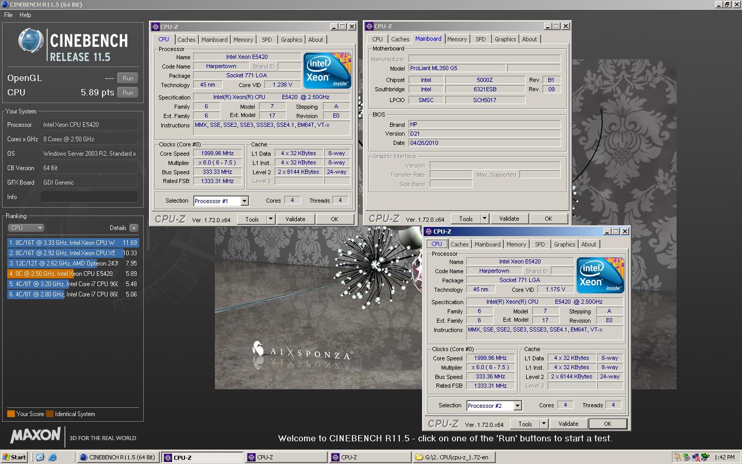This screenshot has height=464, width=742.
Task: Select rank 2 Intel Xeon 2.92 GHz row
Action: point(73,253)
